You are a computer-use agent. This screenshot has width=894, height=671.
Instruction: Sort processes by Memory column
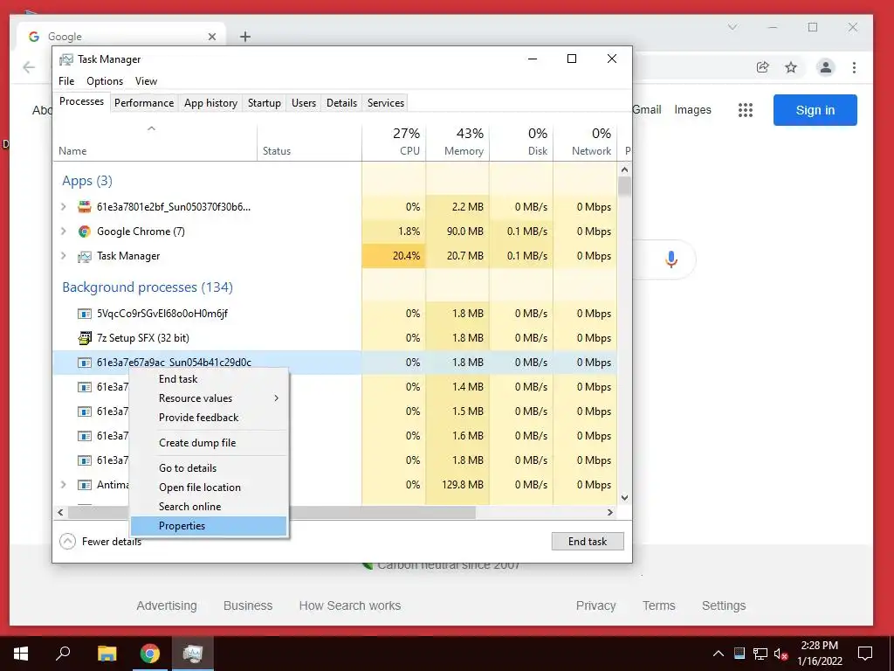coord(457,142)
